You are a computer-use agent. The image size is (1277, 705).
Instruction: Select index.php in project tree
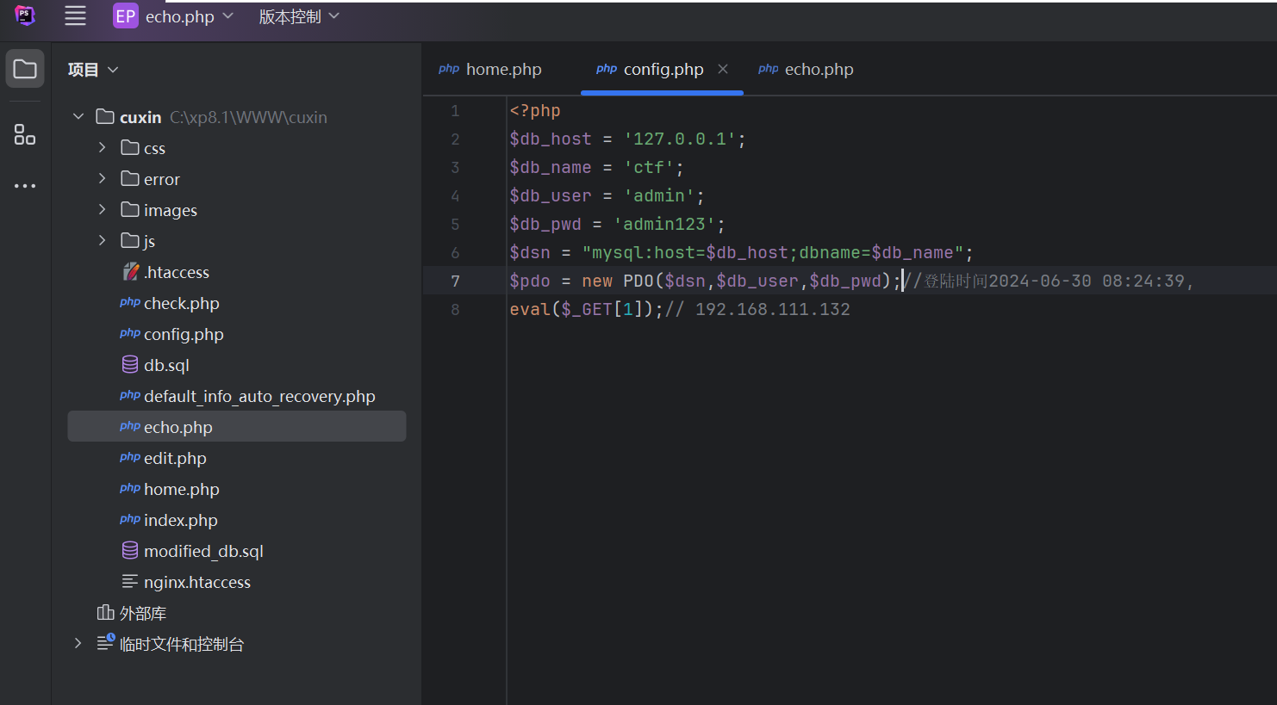coord(181,520)
